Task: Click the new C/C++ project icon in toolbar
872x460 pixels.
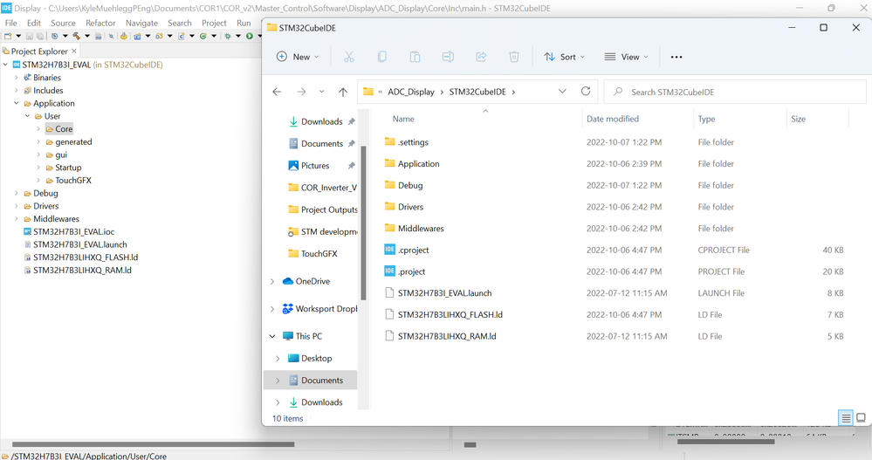Action: [x=137, y=36]
